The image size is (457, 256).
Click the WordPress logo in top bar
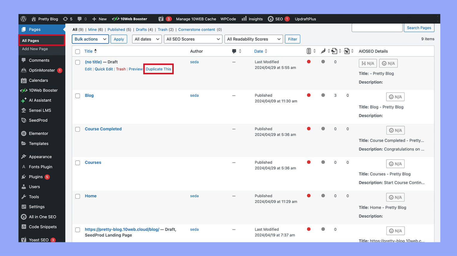24,19
